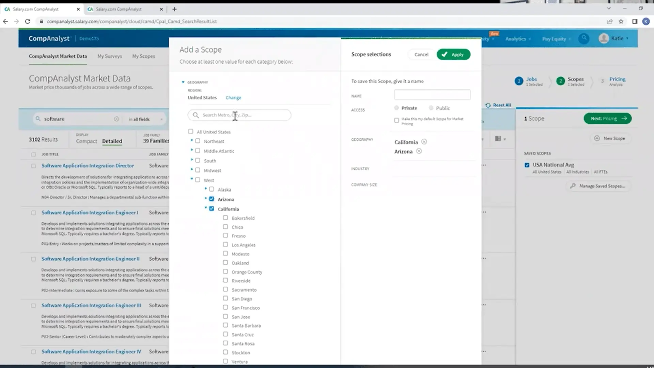Toggle the browser side panel icon
This screenshot has height=368, width=654.
tap(635, 21)
